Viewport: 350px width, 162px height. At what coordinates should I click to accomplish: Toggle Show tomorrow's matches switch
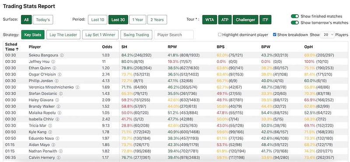[295, 23]
